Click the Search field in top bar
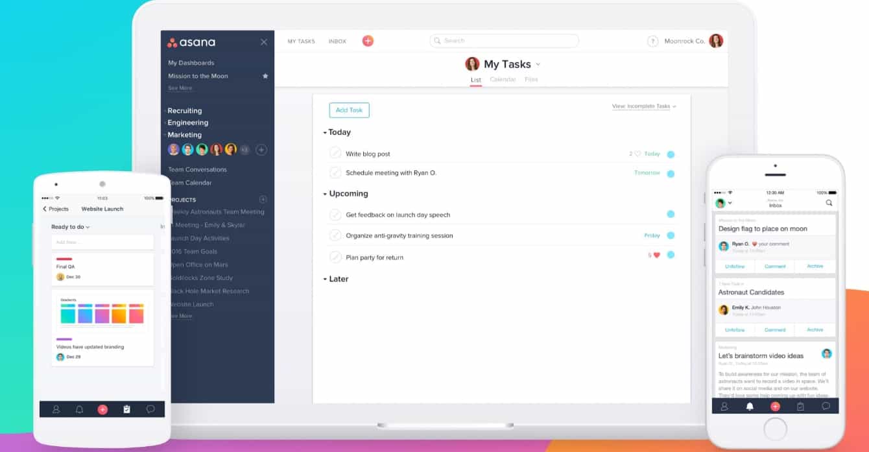 (x=505, y=41)
